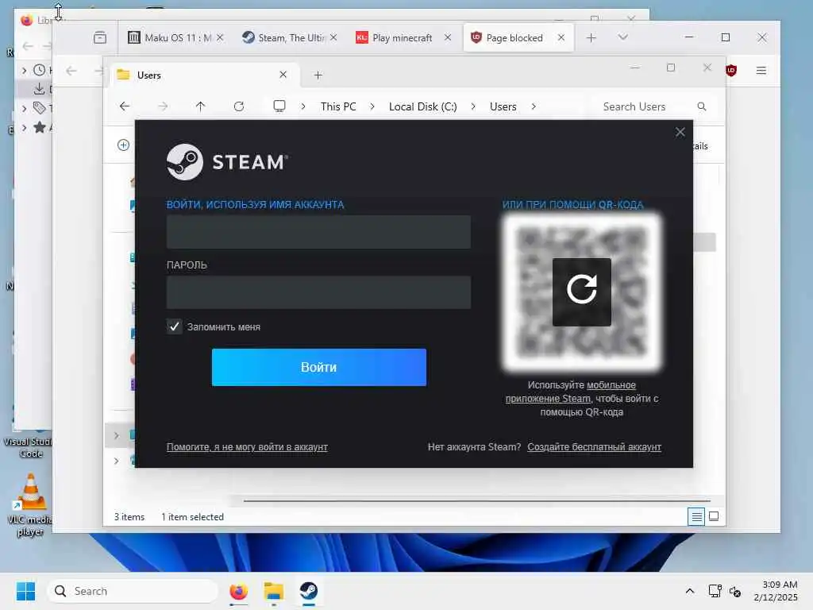Switch to the Maku OS 11 browser tab
This screenshot has width=813, height=610.
(x=176, y=38)
